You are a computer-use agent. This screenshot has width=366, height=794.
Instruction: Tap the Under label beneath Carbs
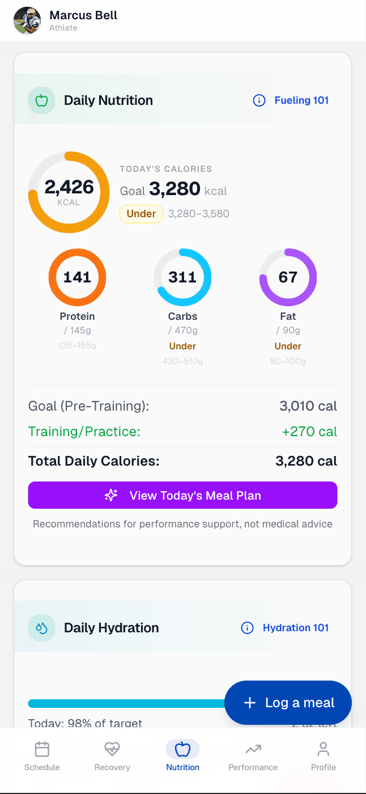182,345
